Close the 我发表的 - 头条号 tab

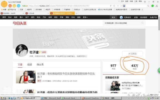click(23, 13)
